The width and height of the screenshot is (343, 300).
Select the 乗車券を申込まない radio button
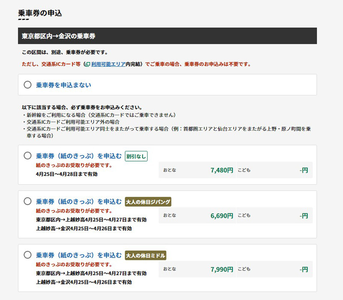click(27, 84)
